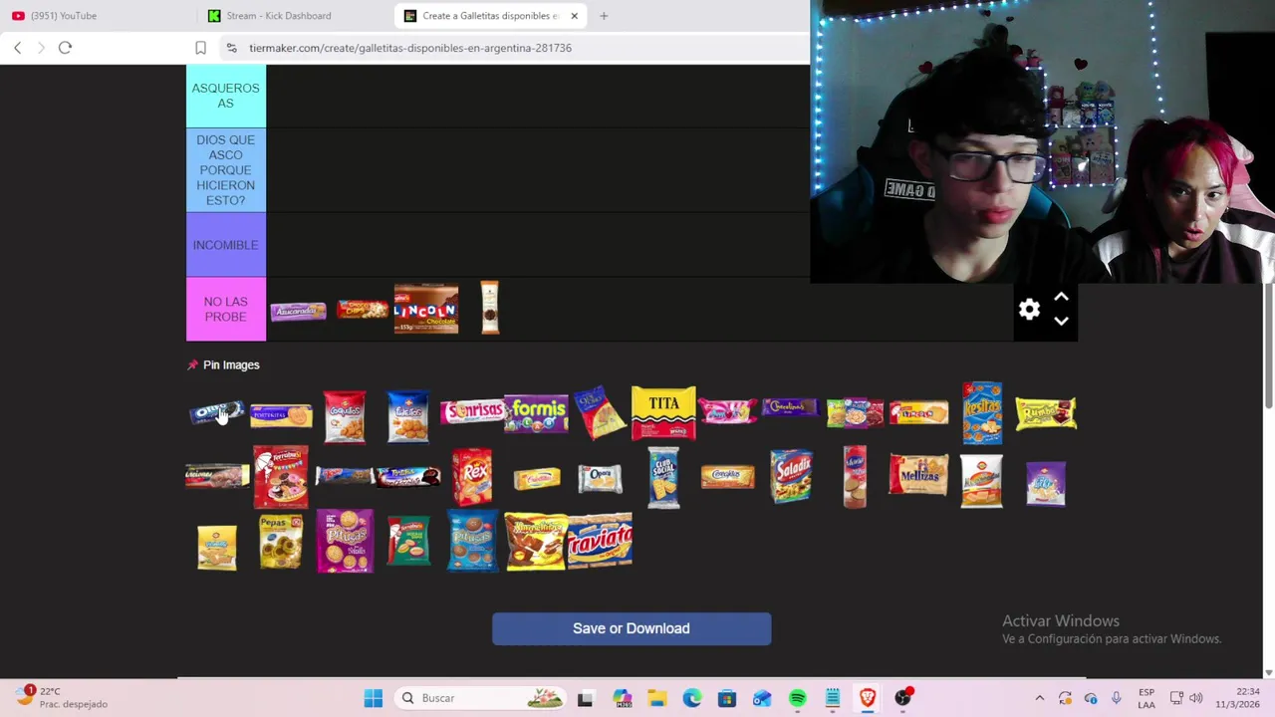Image resolution: width=1275 pixels, height=717 pixels.
Task: Open Copilot icon on the taskbar
Action: pyautogui.click(x=622, y=698)
